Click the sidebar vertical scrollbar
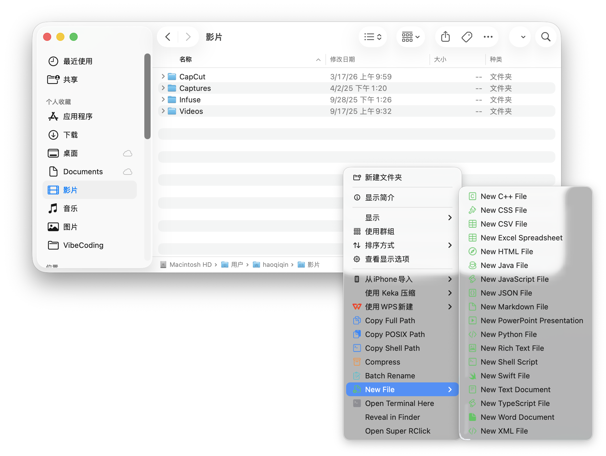The width and height of the screenshot is (606, 456). coord(147,96)
